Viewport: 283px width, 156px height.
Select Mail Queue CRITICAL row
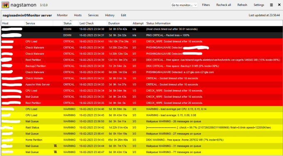[142, 97]
